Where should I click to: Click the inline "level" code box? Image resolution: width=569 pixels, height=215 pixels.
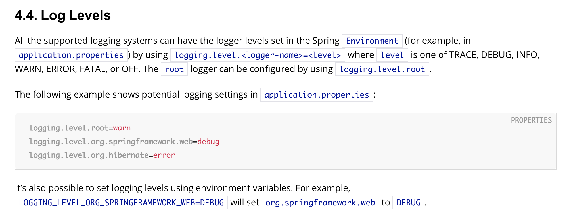pyautogui.click(x=392, y=55)
